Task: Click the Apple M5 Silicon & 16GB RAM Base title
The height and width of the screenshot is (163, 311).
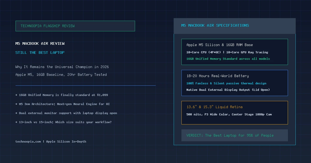Action: (220, 45)
